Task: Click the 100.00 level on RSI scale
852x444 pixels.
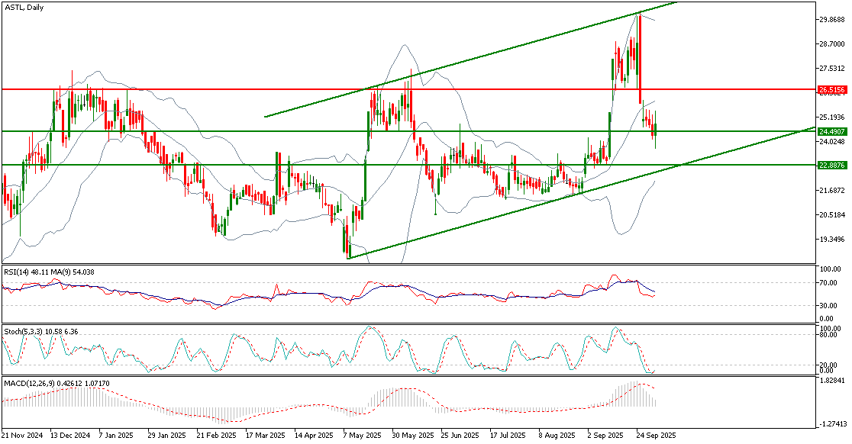Action: (829, 269)
